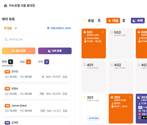Screen dimensions: 147x125
Task: Click 대실 badge on 최명숙 reservation
Action: click(x=7, y=89)
